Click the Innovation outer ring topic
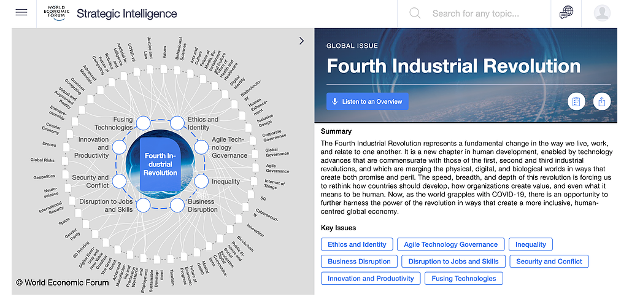The width and height of the screenshot is (640, 299). click(x=255, y=230)
